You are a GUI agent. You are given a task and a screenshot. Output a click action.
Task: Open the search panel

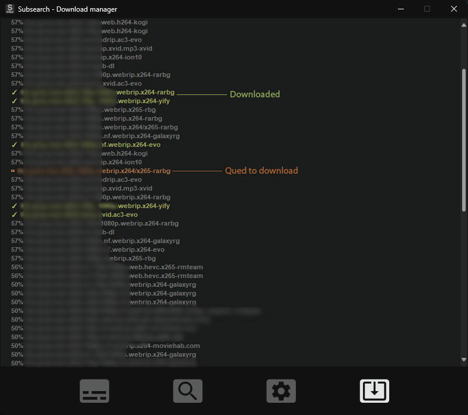[187, 391]
